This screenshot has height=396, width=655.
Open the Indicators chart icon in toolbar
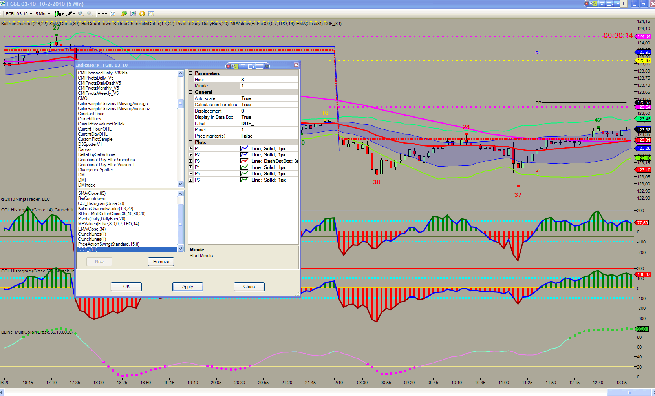pyautogui.click(x=133, y=14)
